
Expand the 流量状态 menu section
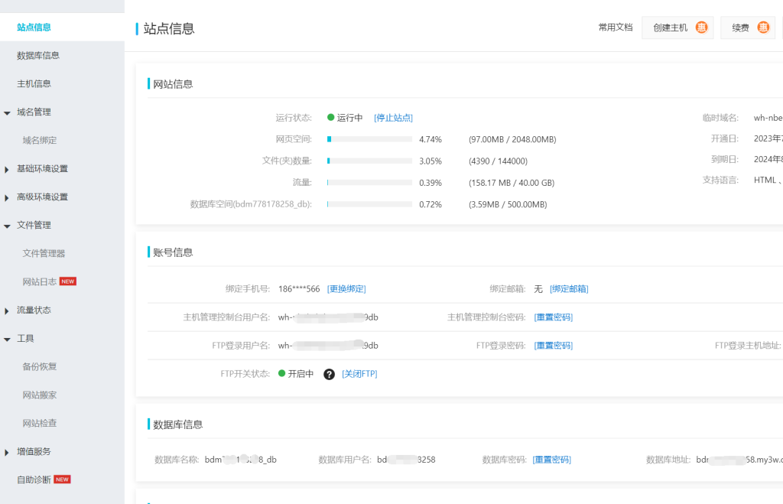pos(34,310)
